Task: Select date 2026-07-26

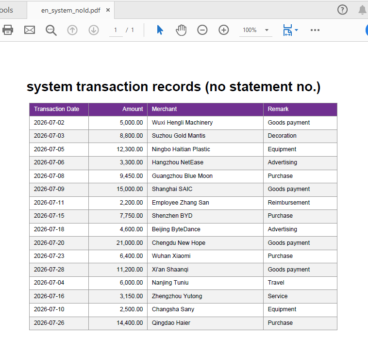Action: pyautogui.click(x=49, y=323)
